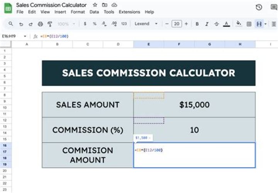This screenshot has height=193, width=278.
Task: Select the $15,000 cell
Action: (x=194, y=104)
